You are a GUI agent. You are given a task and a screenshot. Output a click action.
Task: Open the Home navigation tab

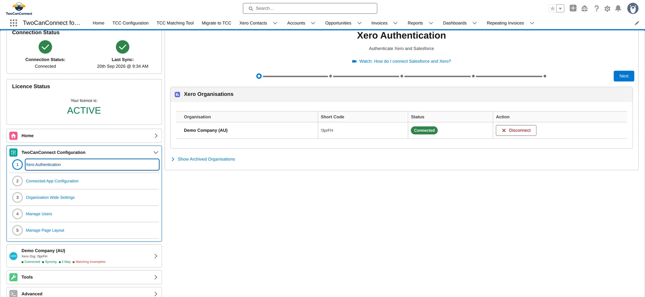98,23
